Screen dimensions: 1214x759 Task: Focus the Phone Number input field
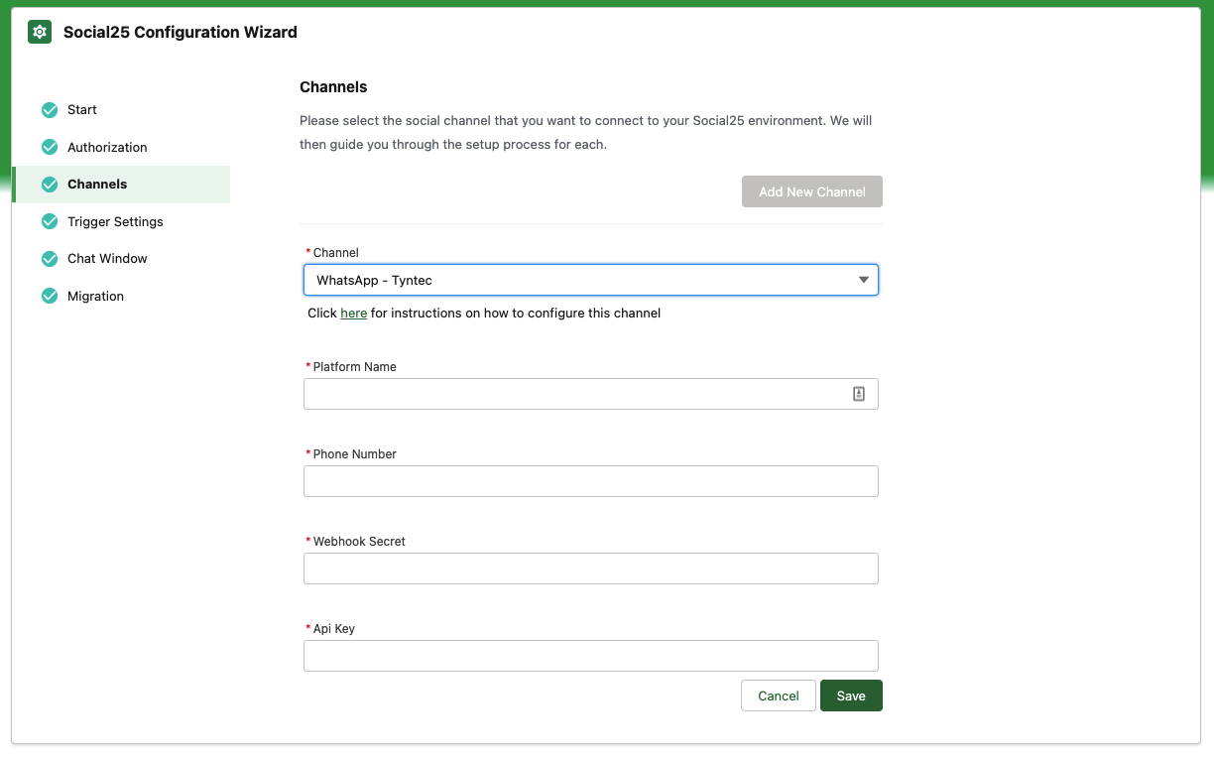[x=590, y=481]
